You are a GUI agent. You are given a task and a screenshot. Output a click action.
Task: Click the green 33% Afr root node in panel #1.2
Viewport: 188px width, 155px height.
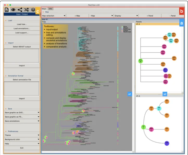[141, 61]
